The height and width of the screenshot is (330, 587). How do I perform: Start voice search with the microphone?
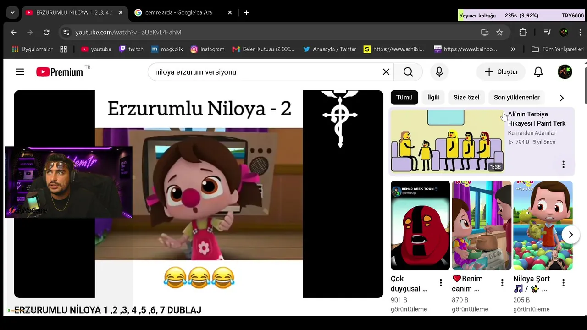[x=439, y=72]
